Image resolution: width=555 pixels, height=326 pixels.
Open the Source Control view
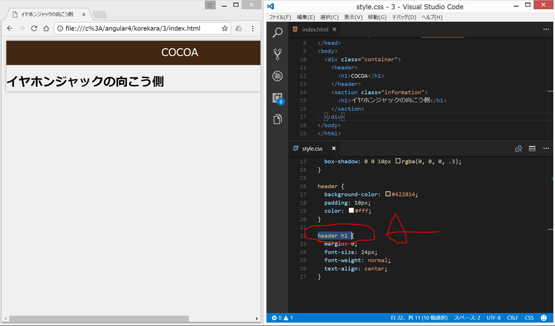click(x=277, y=54)
